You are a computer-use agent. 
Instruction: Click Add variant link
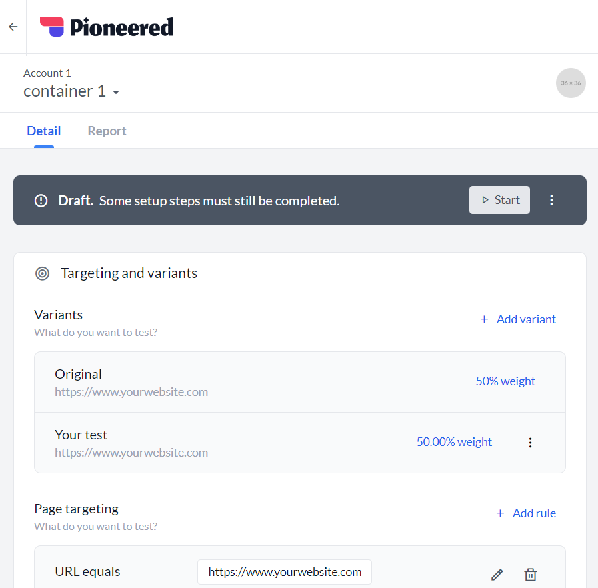[x=518, y=319]
